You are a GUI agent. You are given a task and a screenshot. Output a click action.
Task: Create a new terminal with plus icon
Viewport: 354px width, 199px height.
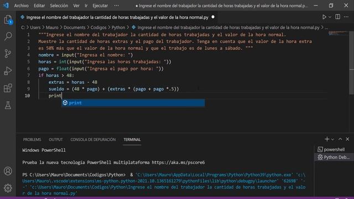pos(327,139)
